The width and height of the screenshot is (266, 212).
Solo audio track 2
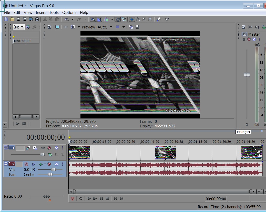(x=63, y=164)
